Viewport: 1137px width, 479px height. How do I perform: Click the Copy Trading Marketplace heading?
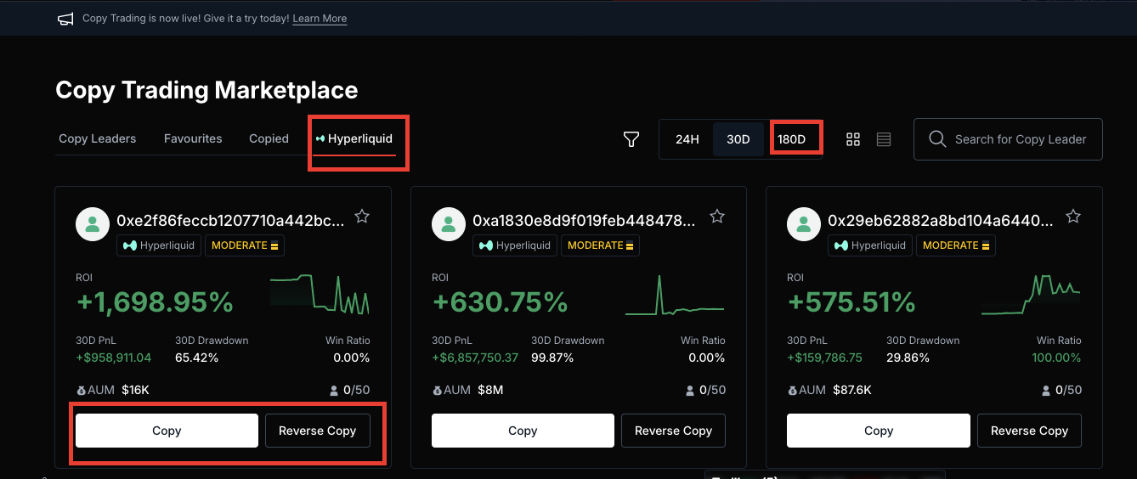tap(206, 90)
